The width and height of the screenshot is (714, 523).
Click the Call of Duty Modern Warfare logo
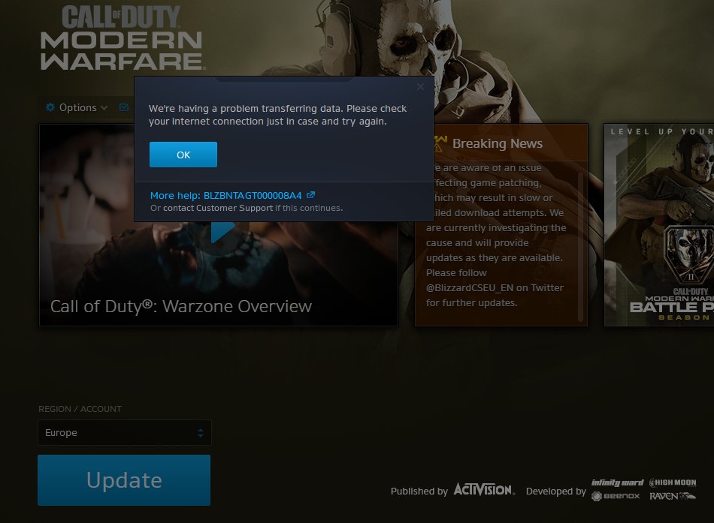pos(122,38)
